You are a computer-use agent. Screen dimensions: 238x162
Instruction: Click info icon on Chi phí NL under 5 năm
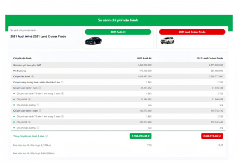tap(30, 122)
